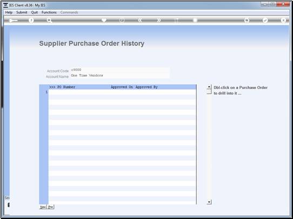Open the Functions menu

point(49,12)
